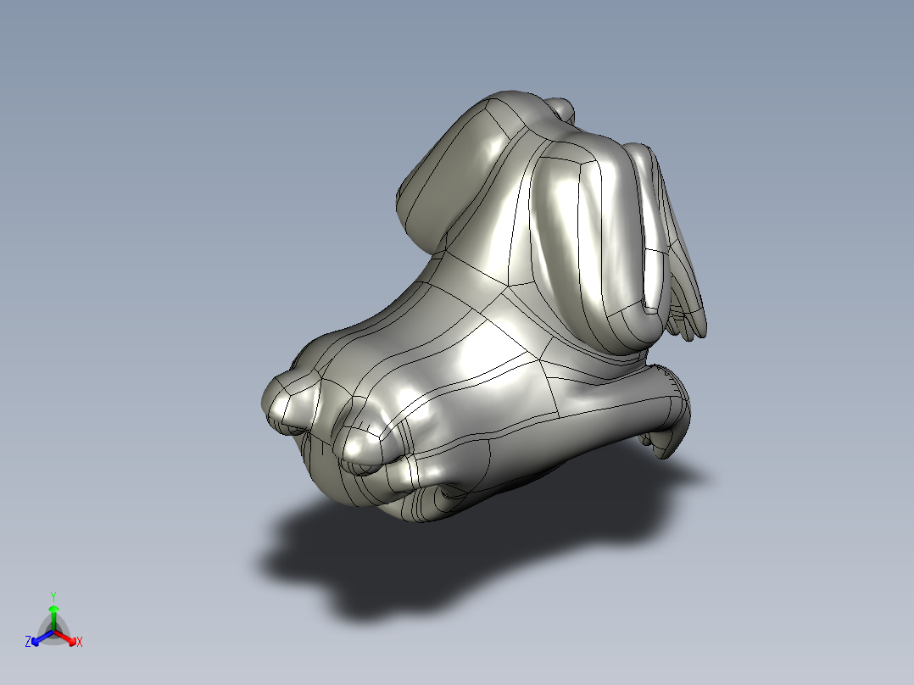Click the red X axis arrow on triad
The image size is (914, 685).
[x=65, y=638]
